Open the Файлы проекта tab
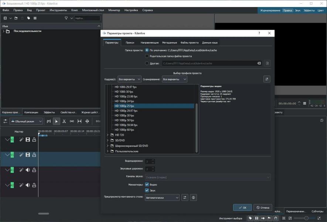Image resolution: width=327 pixels, height=222 pixels. (x=189, y=43)
